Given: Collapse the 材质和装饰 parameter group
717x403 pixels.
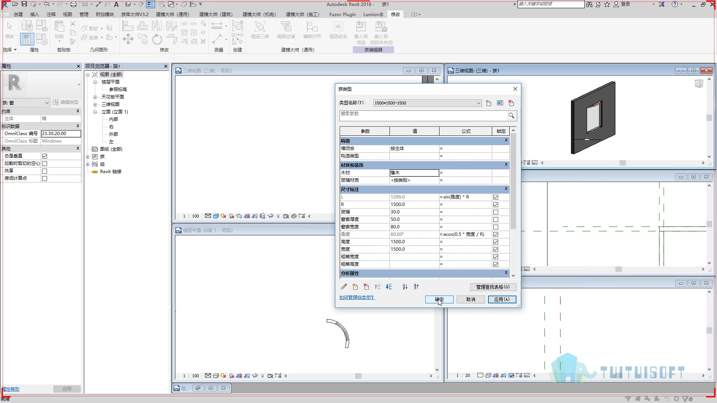Looking at the screenshot, I should [506, 165].
